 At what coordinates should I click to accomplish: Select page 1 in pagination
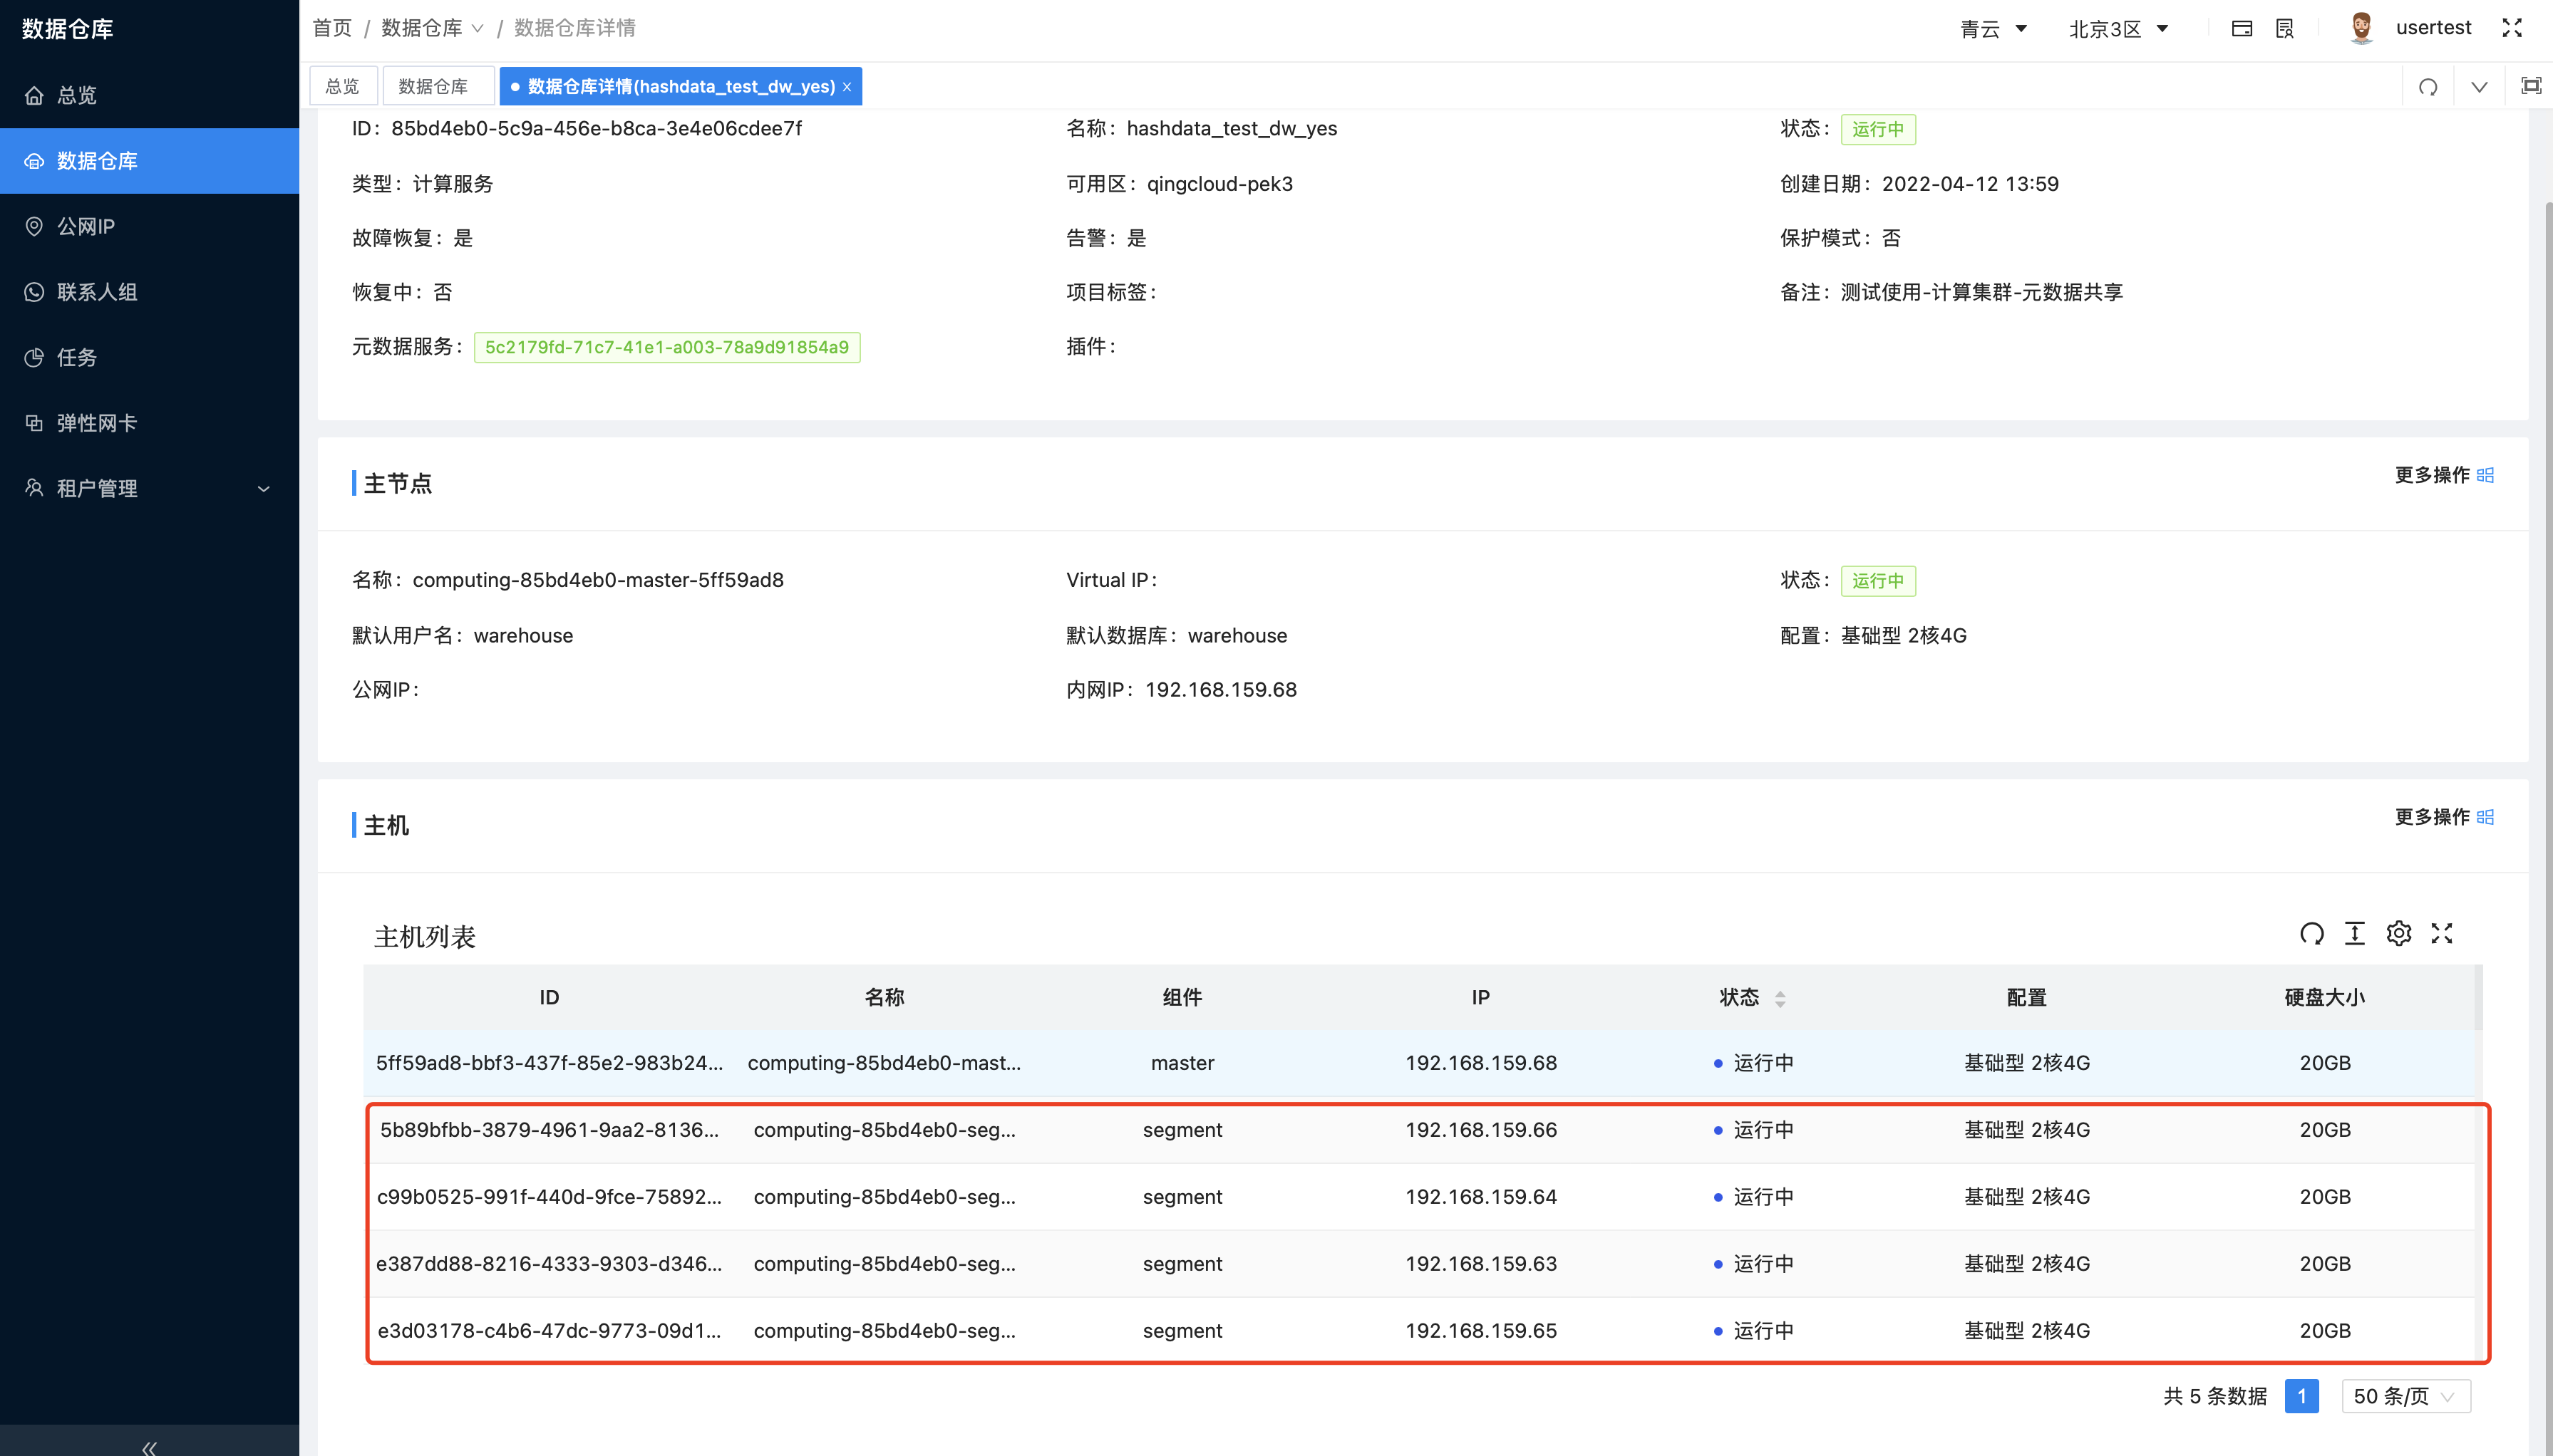point(2302,1396)
